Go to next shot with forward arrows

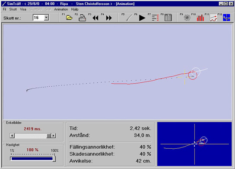[109, 18]
